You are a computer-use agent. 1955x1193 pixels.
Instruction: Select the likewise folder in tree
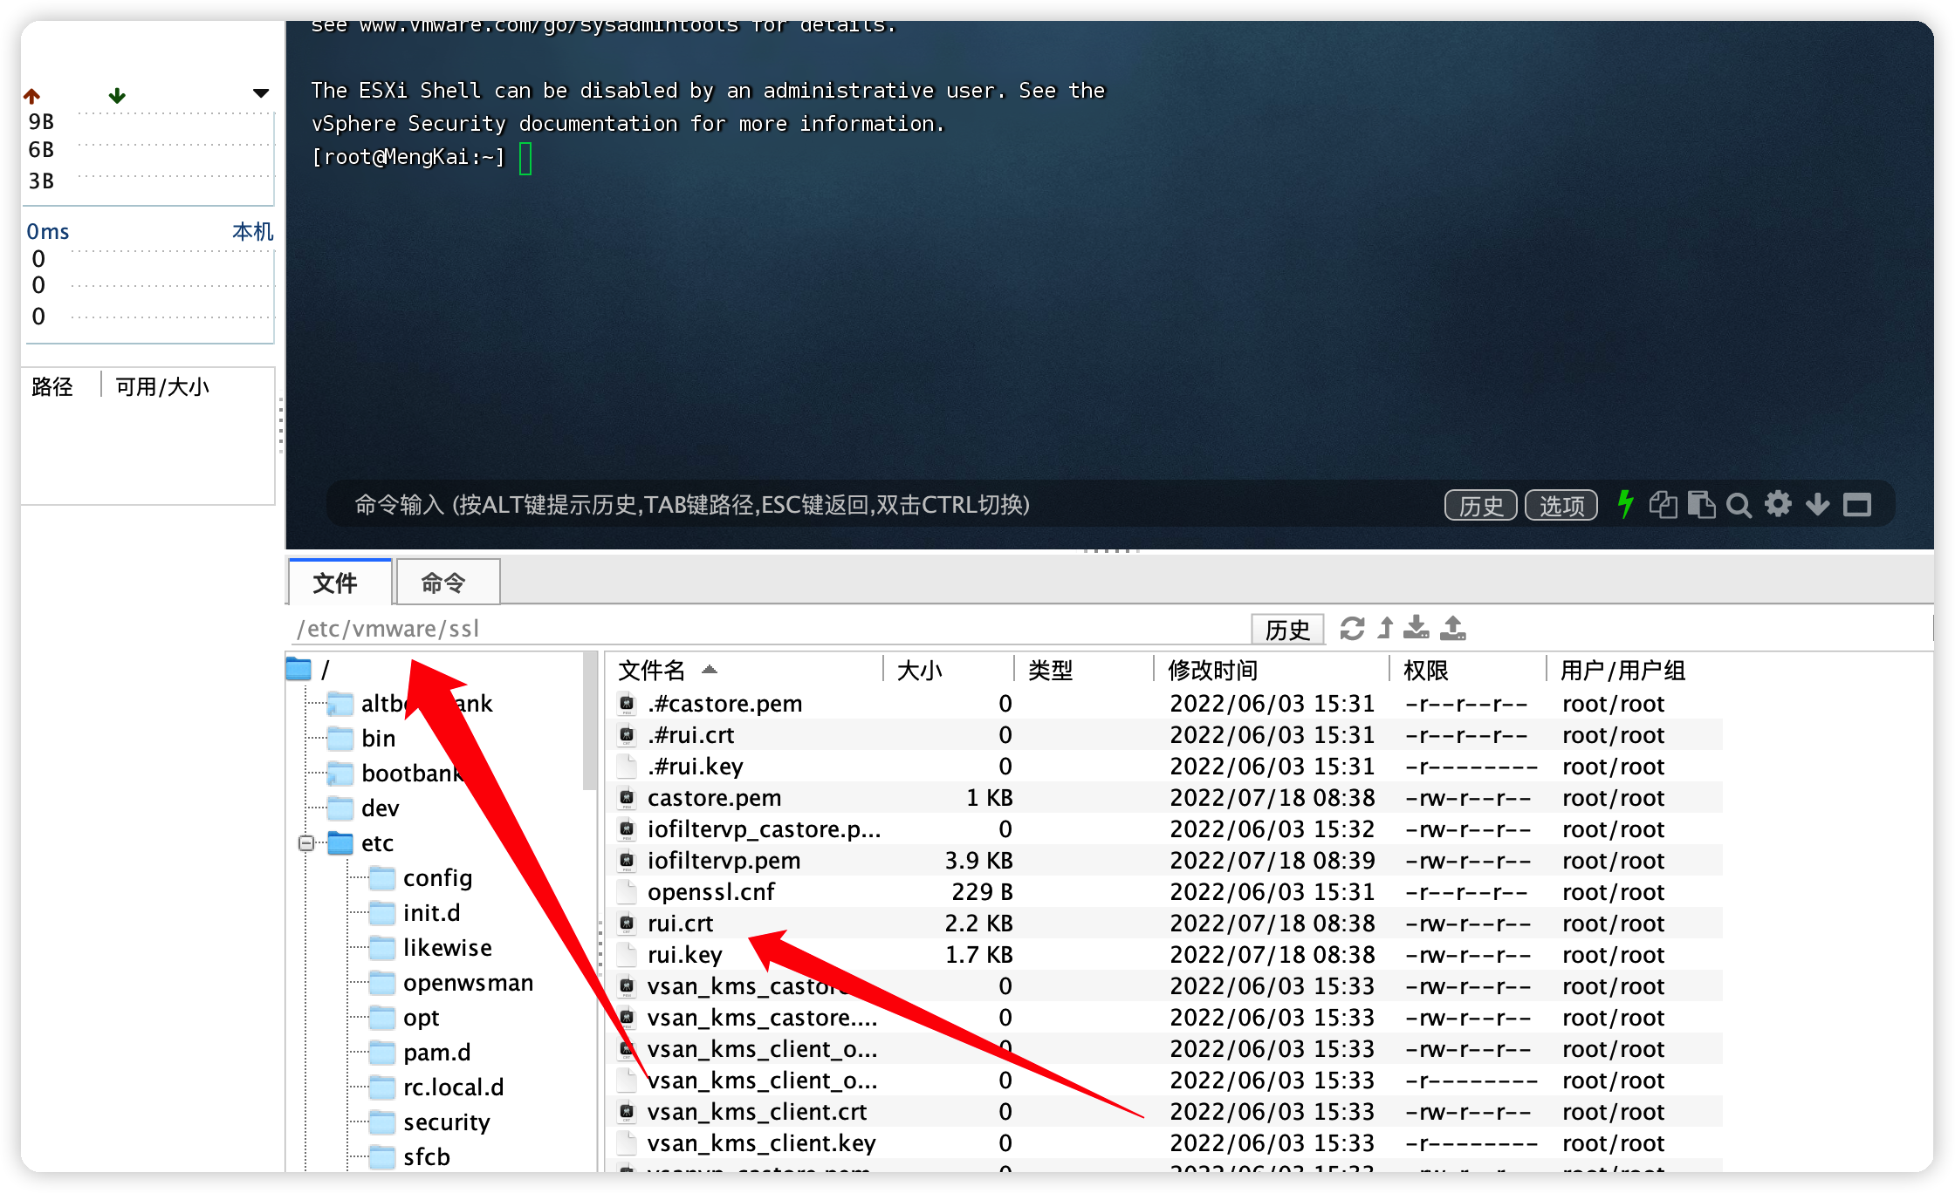coord(431,948)
